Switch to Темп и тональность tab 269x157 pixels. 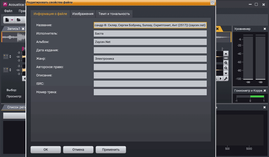coord(114,14)
